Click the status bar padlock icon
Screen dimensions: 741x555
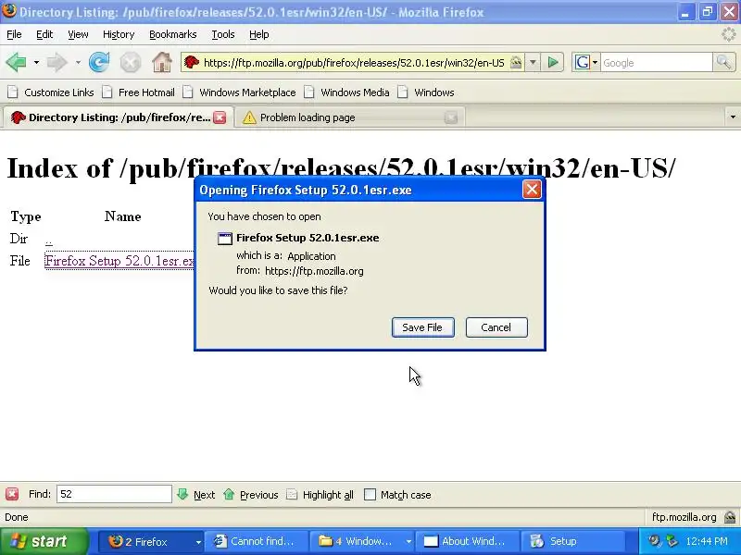click(x=729, y=517)
